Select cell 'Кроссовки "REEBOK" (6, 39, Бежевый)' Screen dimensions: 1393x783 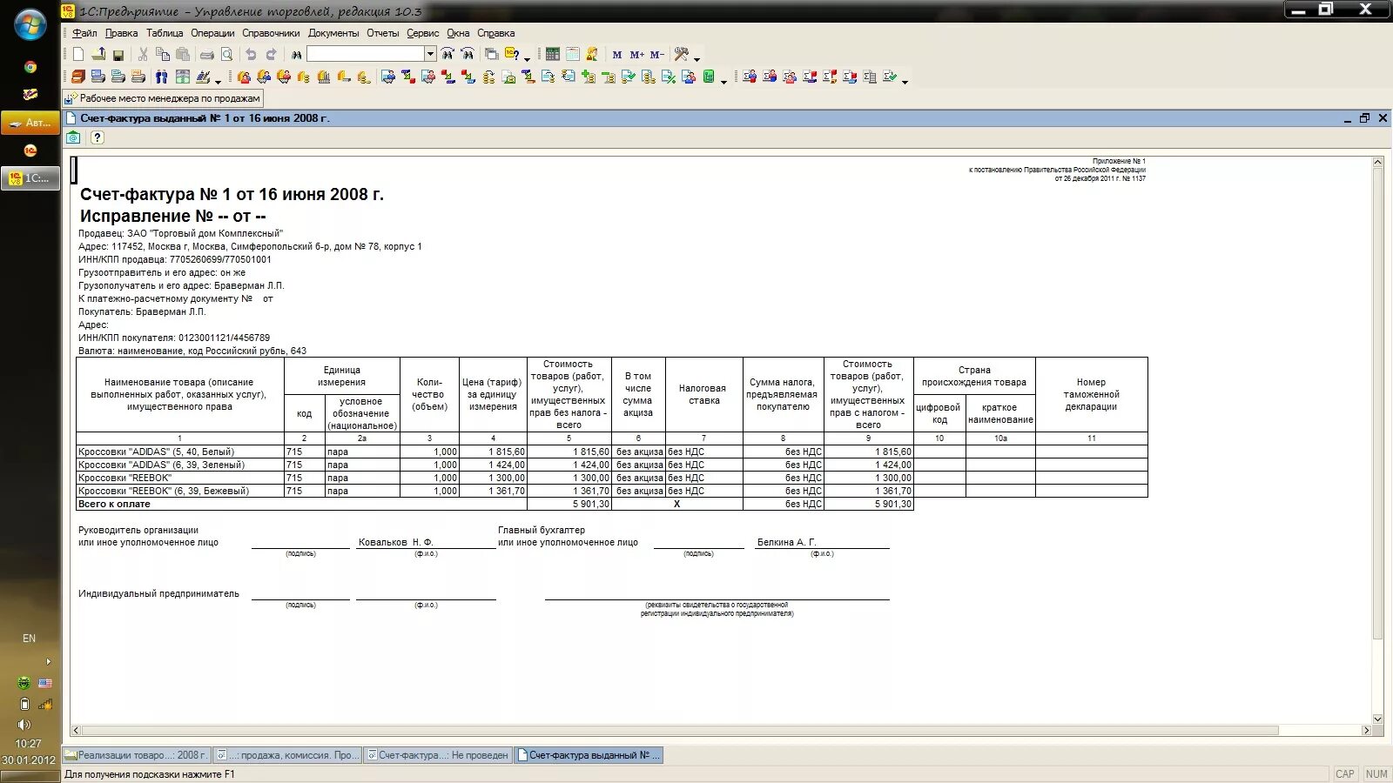click(x=180, y=491)
